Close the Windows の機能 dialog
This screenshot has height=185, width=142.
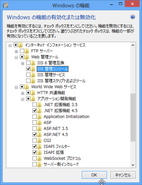pyautogui.click(x=132, y=4)
